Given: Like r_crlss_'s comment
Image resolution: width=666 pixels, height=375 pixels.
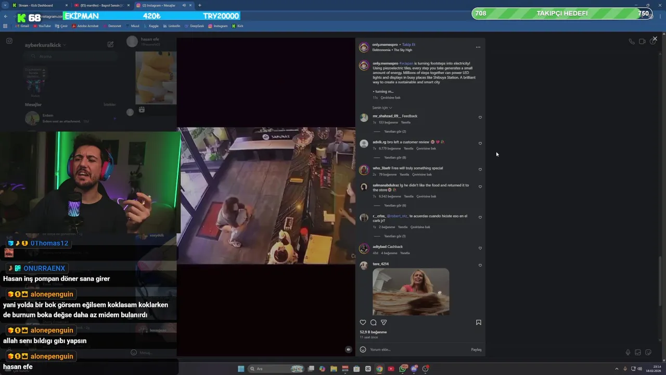Looking at the screenshot, I should tap(480, 217).
